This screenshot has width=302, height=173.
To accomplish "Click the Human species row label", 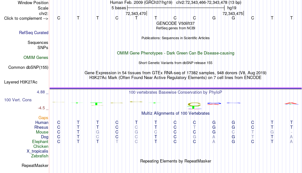I will tap(42, 122).
